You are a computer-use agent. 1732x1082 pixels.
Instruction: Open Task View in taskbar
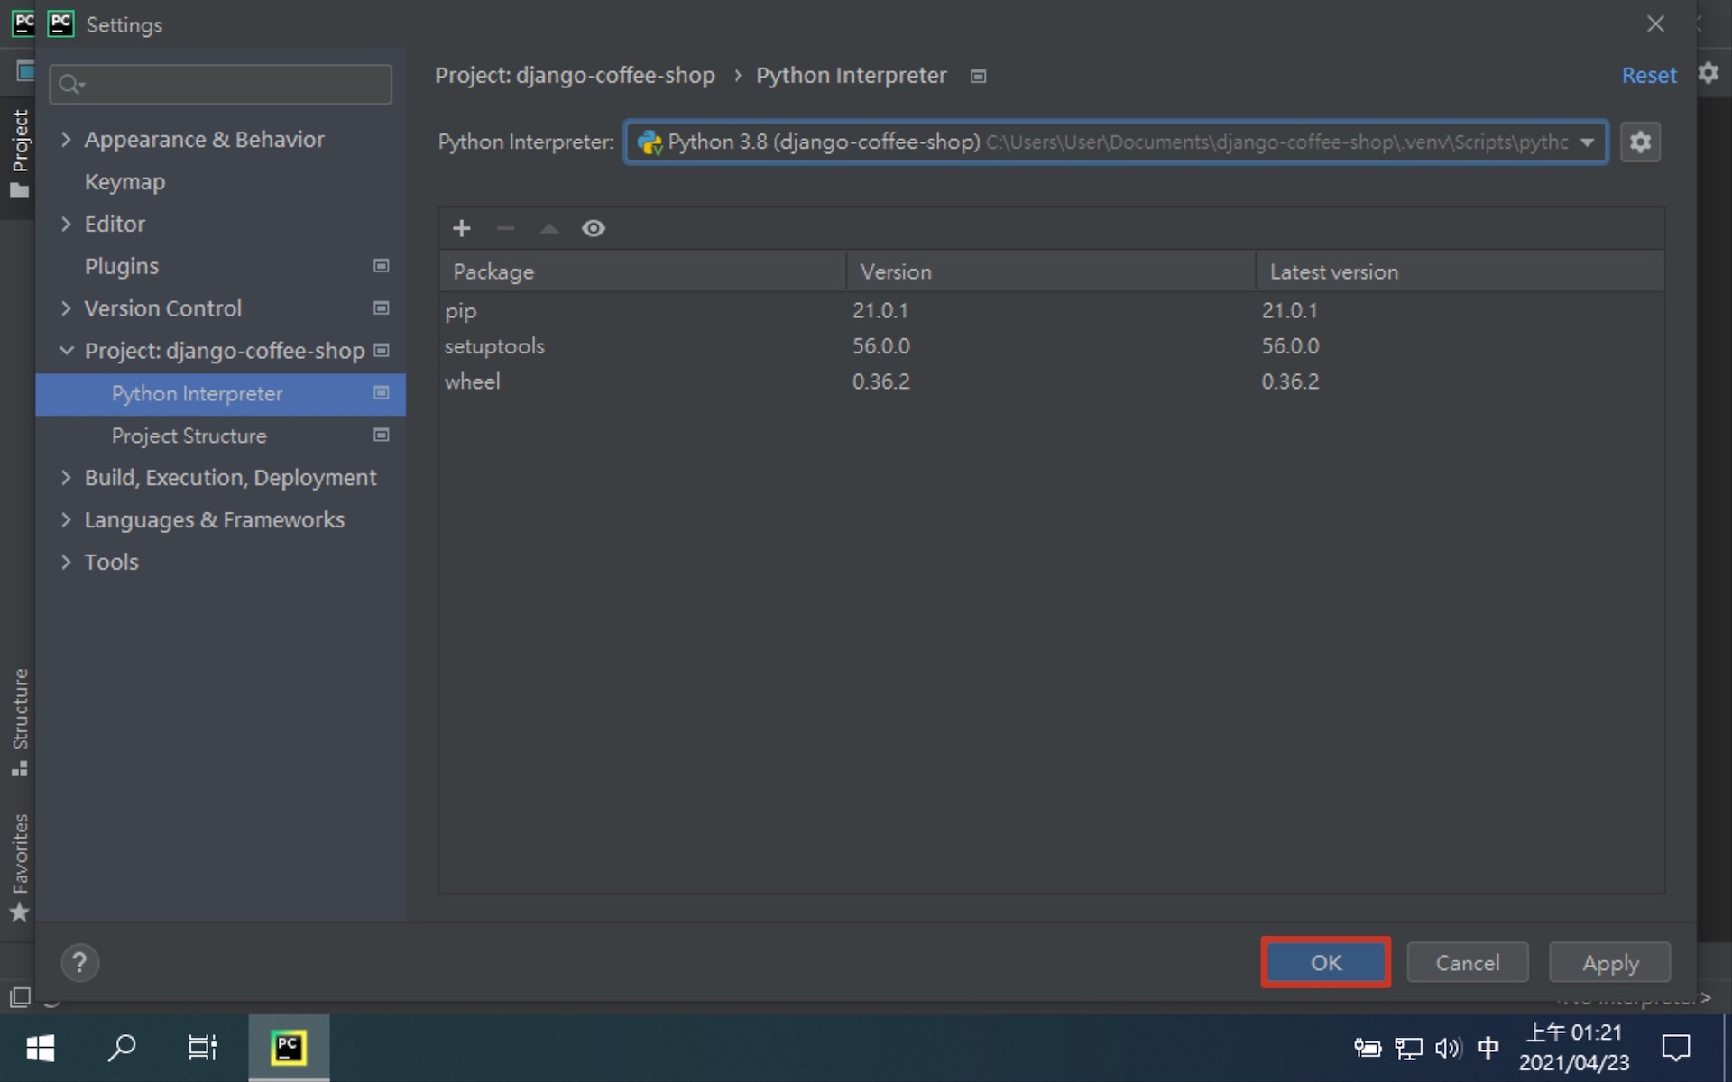pos(202,1048)
